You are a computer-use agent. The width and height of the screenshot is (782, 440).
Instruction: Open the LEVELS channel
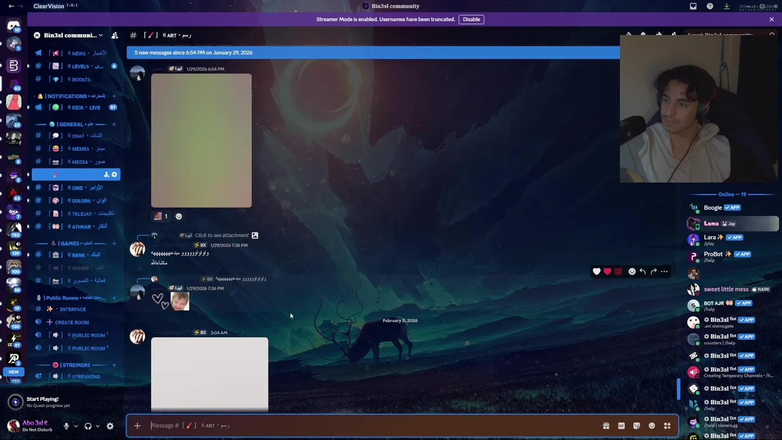click(76, 66)
